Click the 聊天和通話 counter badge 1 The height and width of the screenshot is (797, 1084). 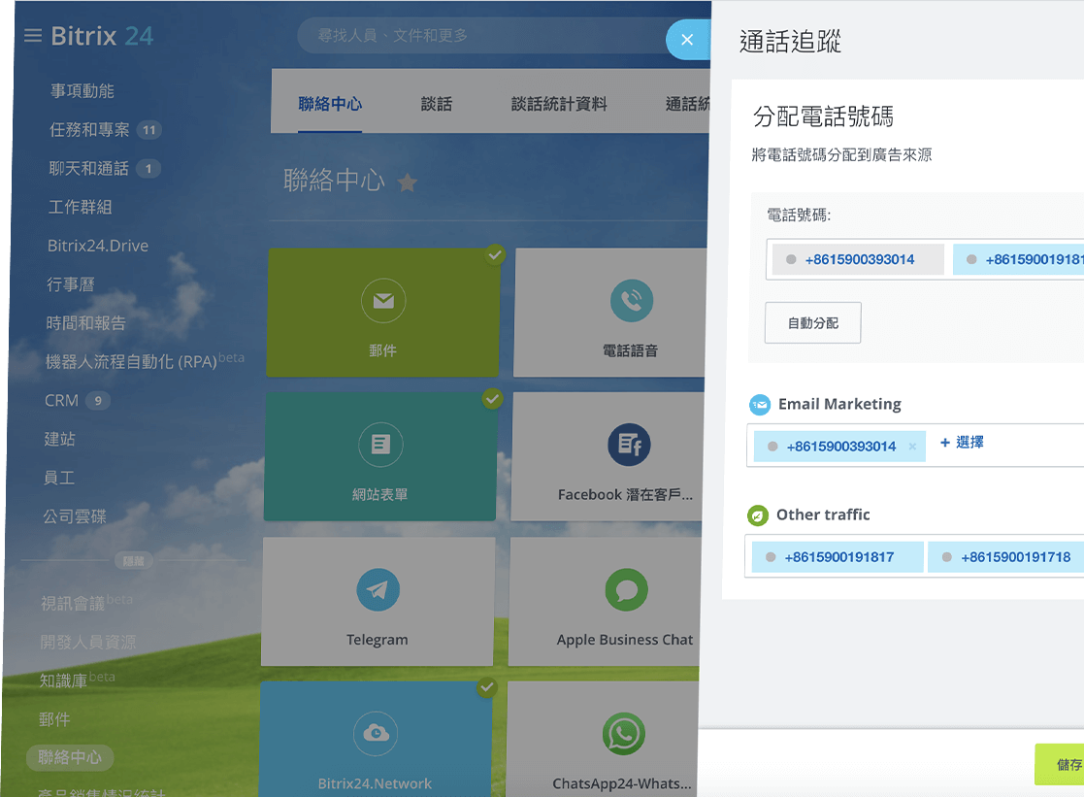click(x=148, y=169)
